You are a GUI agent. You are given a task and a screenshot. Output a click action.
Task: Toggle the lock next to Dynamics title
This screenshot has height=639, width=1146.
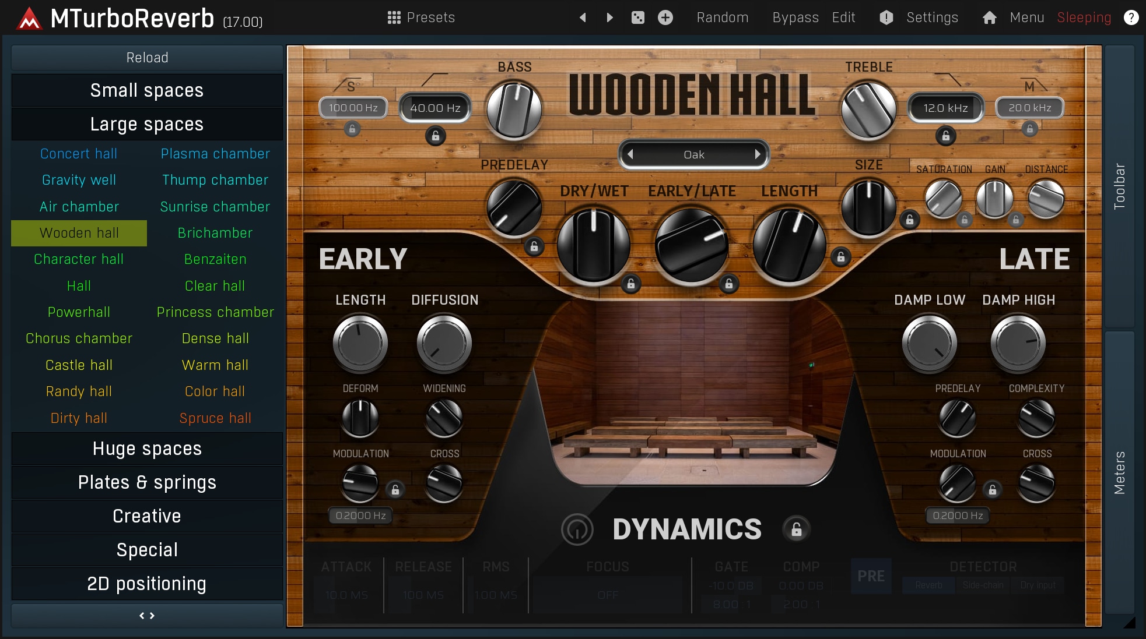[796, 529]
